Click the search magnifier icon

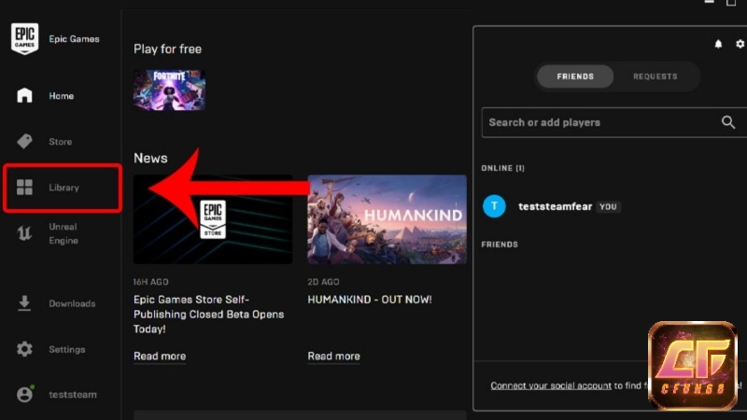728,122
